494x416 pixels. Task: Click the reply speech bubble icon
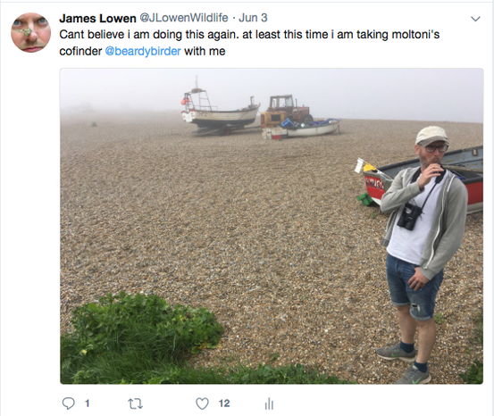point(69,404)
